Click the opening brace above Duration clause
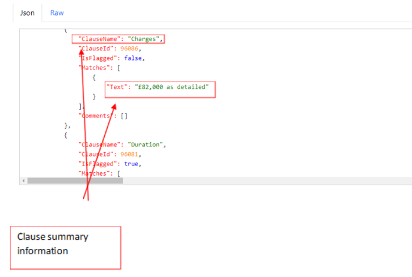412x277 pixels. pos(66,135)
